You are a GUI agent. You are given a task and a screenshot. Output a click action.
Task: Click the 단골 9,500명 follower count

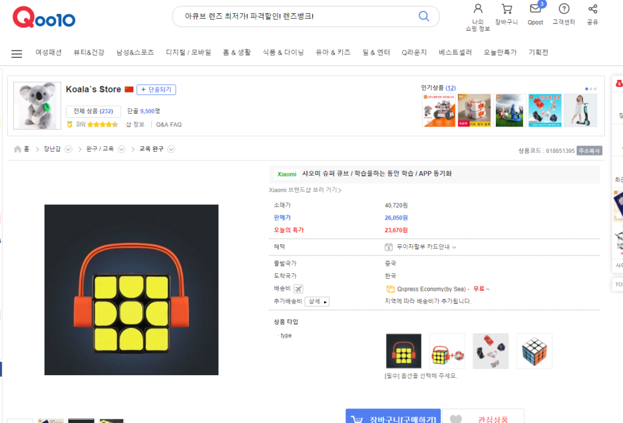click(143, 111)
